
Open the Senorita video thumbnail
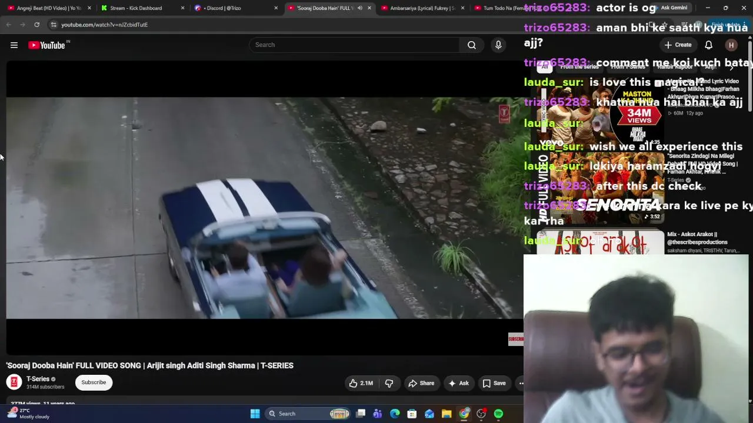600,187
